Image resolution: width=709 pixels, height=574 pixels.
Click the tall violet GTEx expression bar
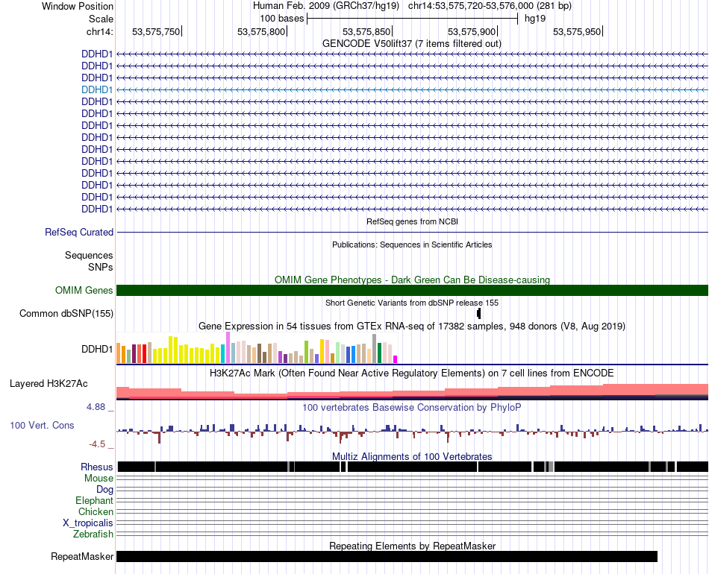pyautogui.click(x=228, y=347)
